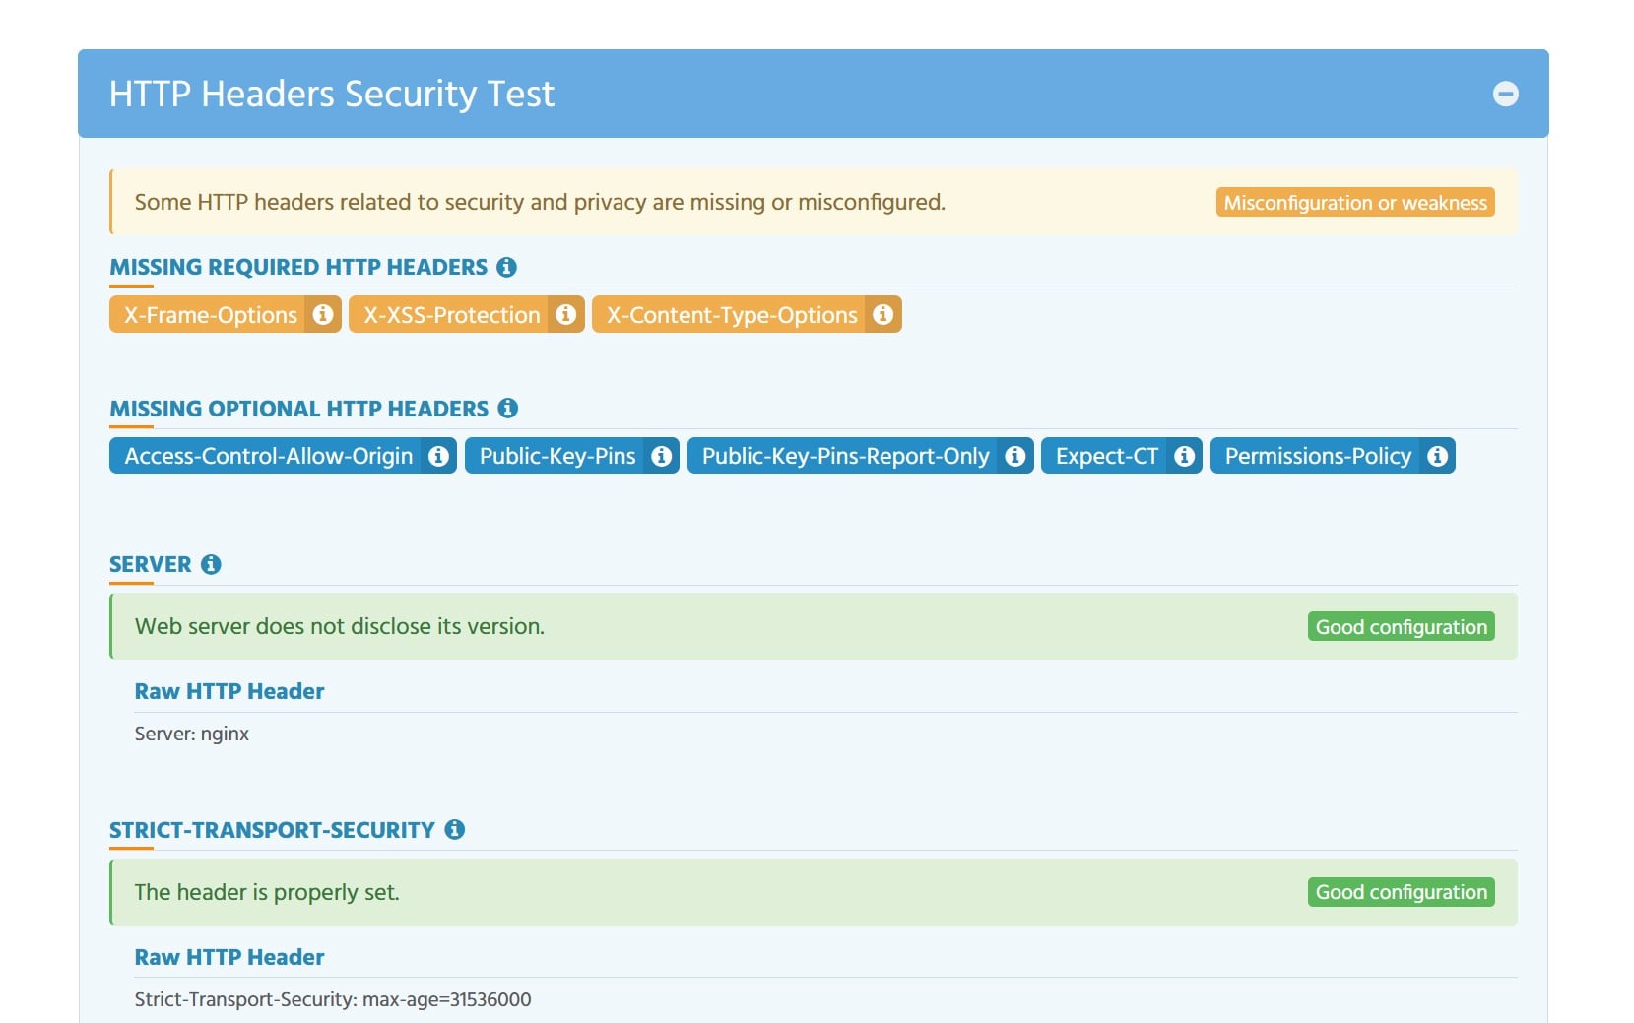
Task: Click the Permissions-Policy badge label
Action: [1318, 456]
